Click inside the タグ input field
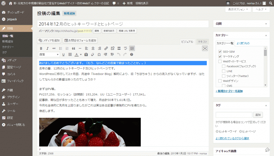274x156 pixels. coord(234,115)
